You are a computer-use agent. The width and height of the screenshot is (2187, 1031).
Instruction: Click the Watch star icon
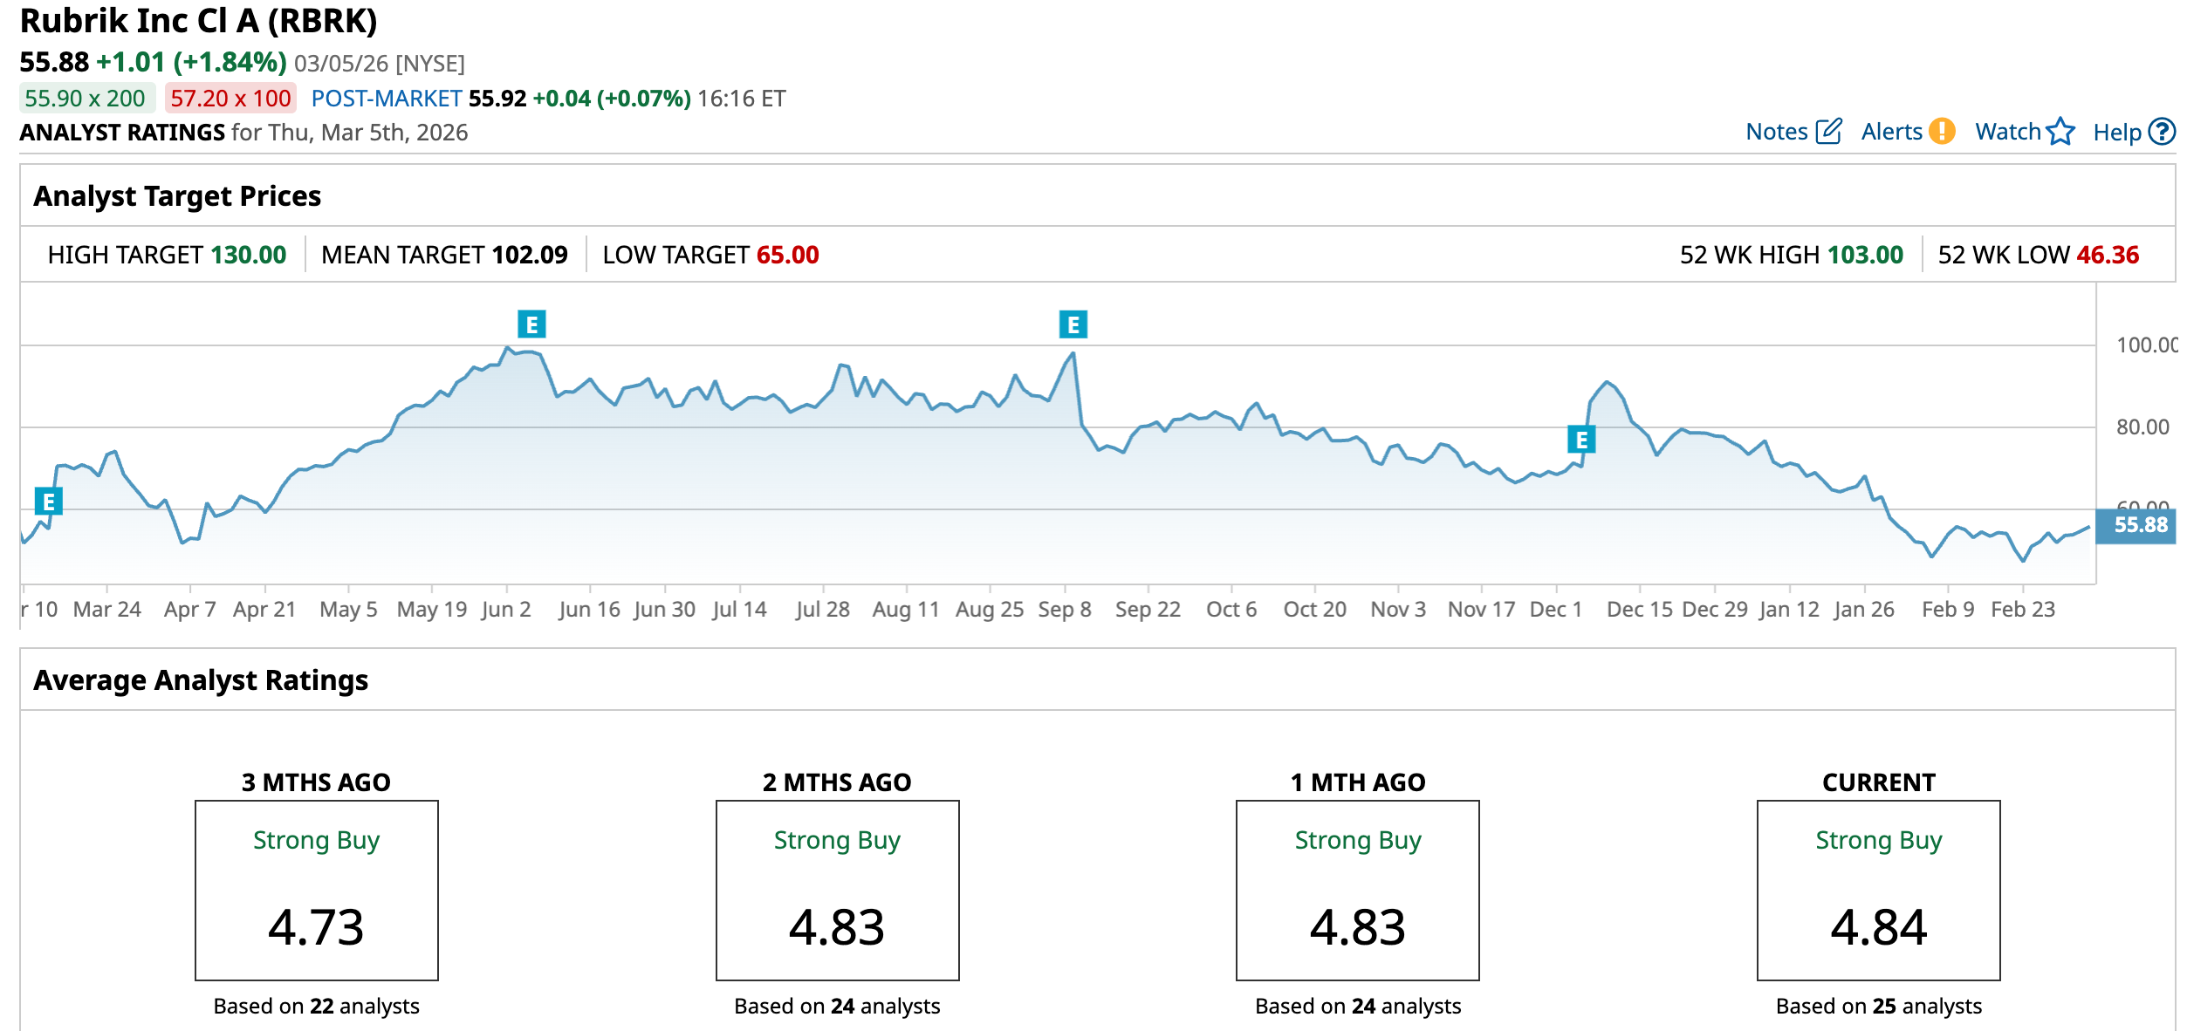pos(2060,132)
